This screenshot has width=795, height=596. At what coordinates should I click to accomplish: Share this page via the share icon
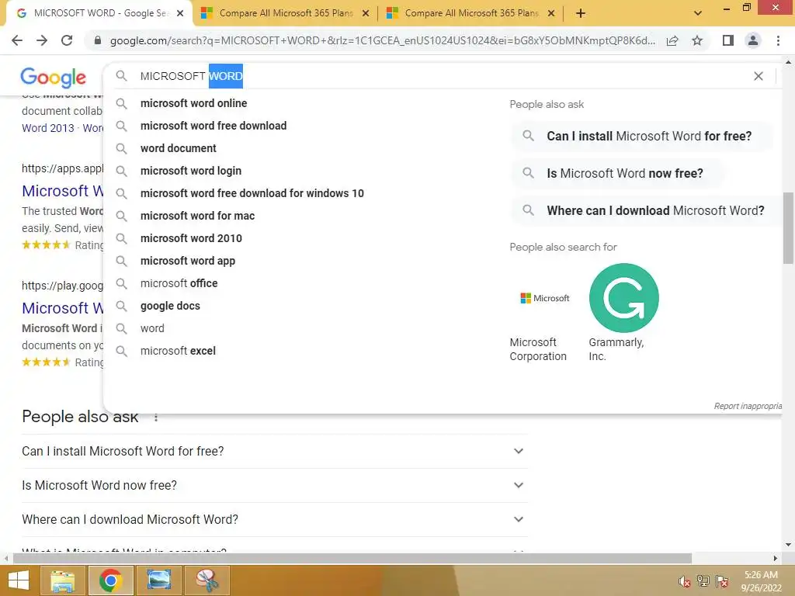click(672, 40)
